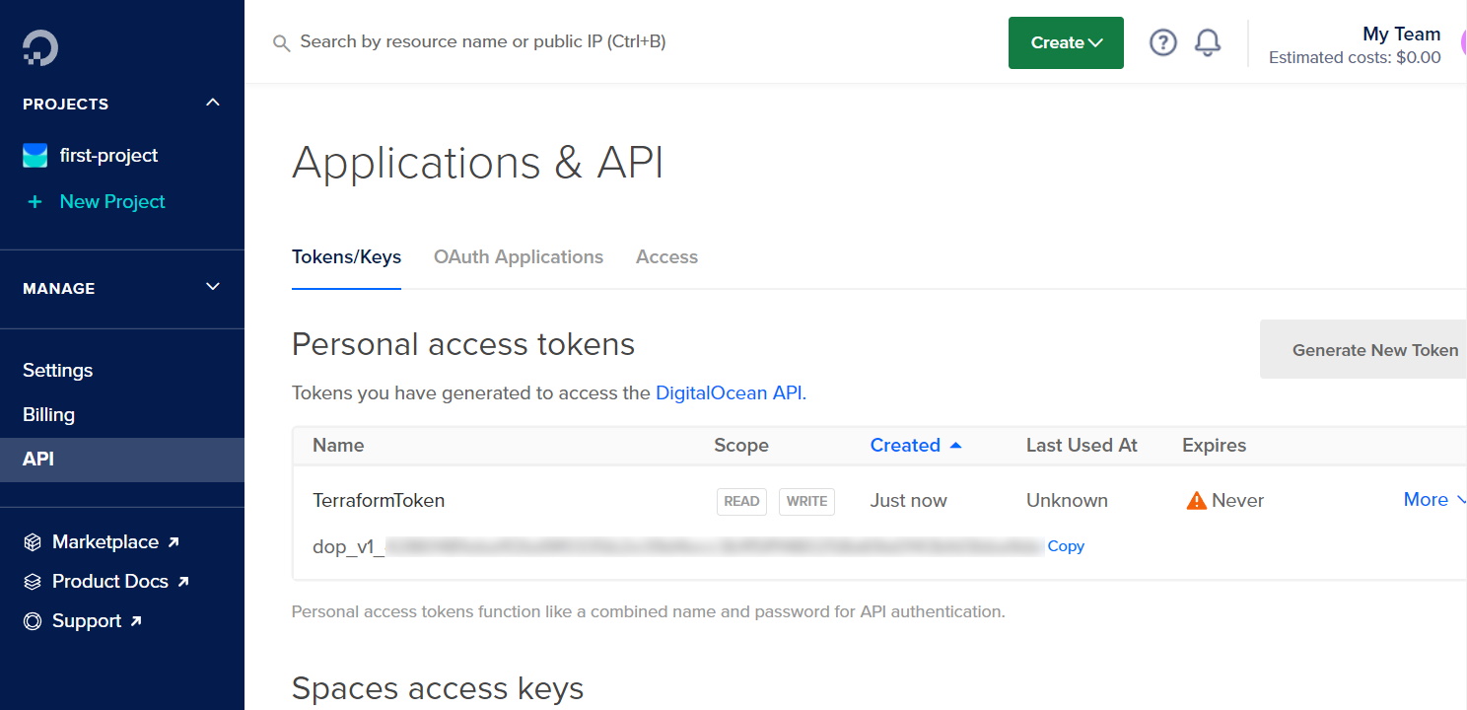Image resolution: width=1467 pixels, height=710 pixels.
Task: Click the READ scope badge
Action: [741, 501]
